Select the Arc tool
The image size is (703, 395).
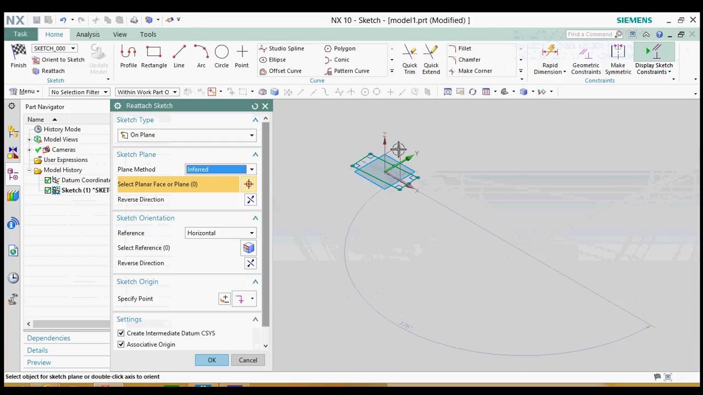(201, 57)
